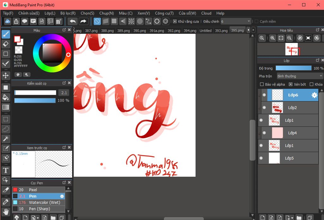324x220 pixels.
Task: Close the Kiểm soát cọ panel
Action: pyautogui.click(x=69, y=83)
